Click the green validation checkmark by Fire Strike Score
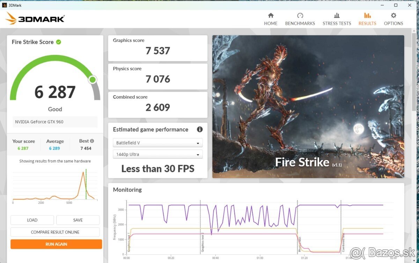The height and width of the screenshot is (263, 419). (x=59, y=42)
